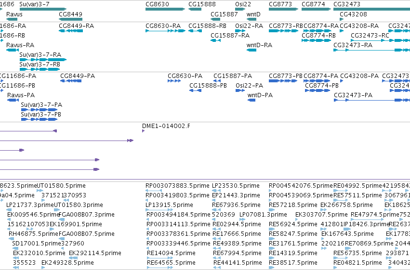Select protein wntD-PA
The height and width of the screenshot is (270, 410).
coord(251,100)
